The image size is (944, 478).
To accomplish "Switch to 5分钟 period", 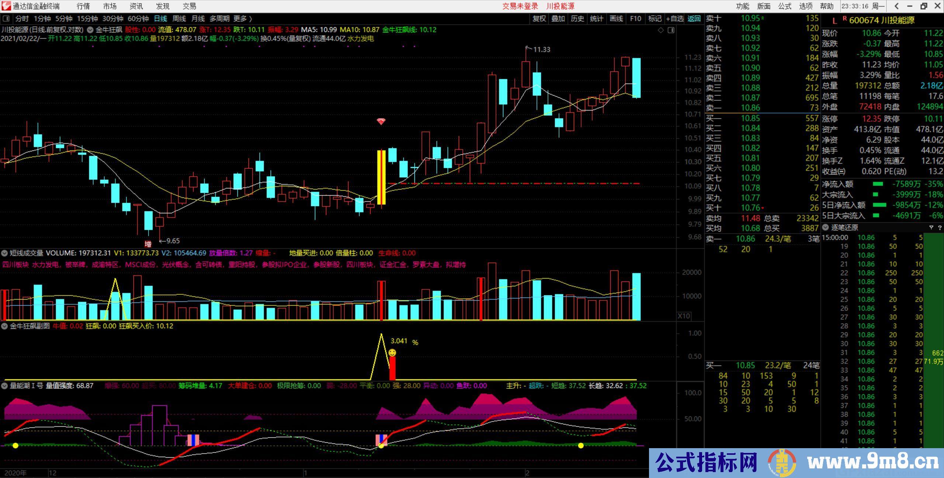I will (x=64, y=19).
